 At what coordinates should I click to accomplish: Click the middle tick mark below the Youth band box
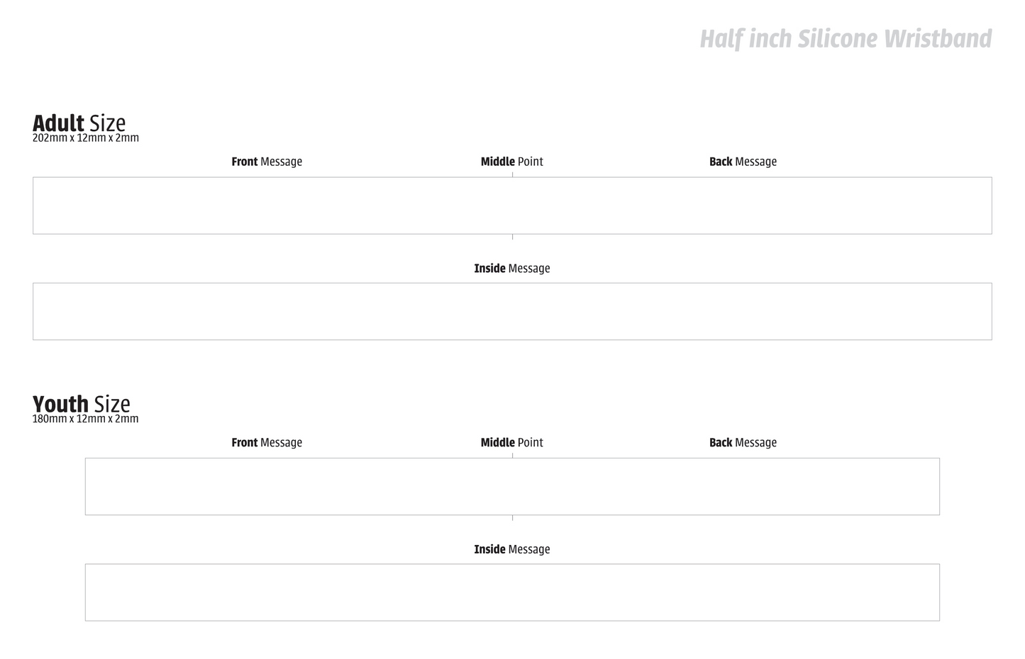click(x=512, y=518)
